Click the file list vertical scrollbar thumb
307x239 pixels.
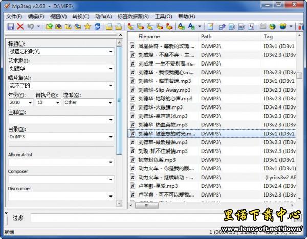click(299, 75)
